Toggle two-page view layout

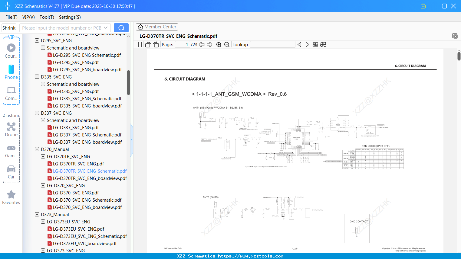click(138, 44)
